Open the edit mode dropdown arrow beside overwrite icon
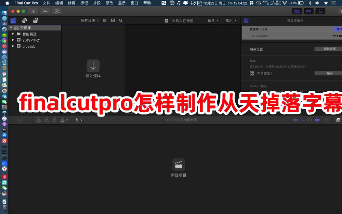 pyautogui.click(x=67, y=120)
